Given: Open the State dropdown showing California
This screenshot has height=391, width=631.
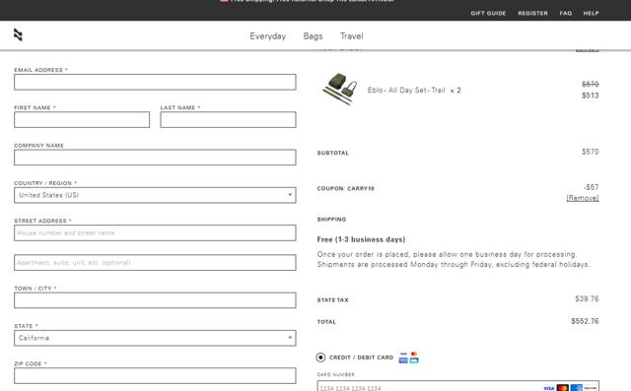Looking at the screenshot, I should 155,338.
